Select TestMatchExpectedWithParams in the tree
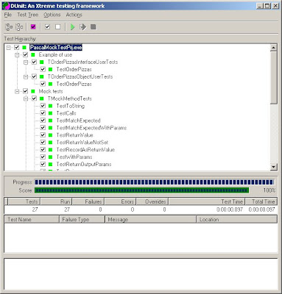Screen dimensions: 282x294 pyautogui.click(x=91, y=128)
